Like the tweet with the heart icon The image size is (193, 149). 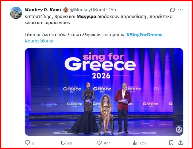[x=99, y=143]
